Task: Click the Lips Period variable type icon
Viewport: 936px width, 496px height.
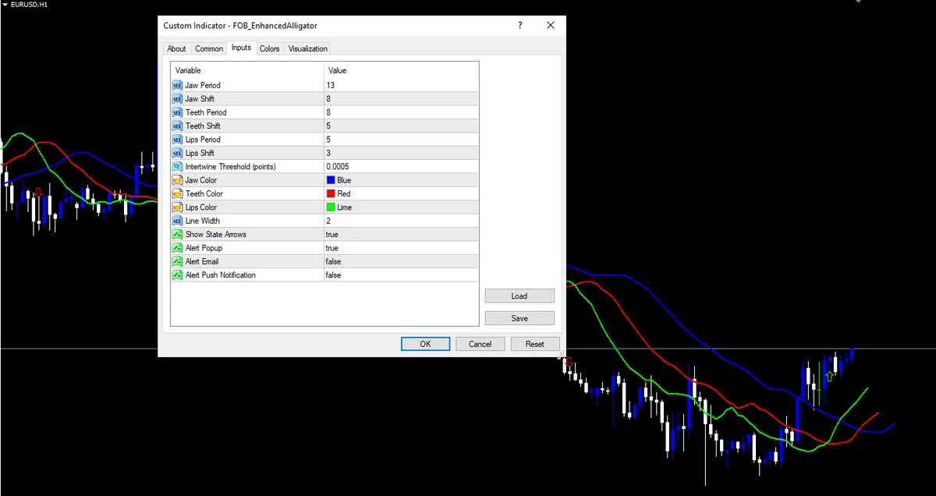Action: pyautogui.click(x=177, y=140)
